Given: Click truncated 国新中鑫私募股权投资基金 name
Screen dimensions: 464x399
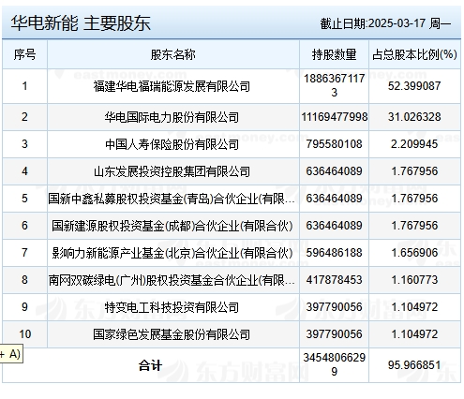Looking at the screenshot, I should tap(172, 199).
